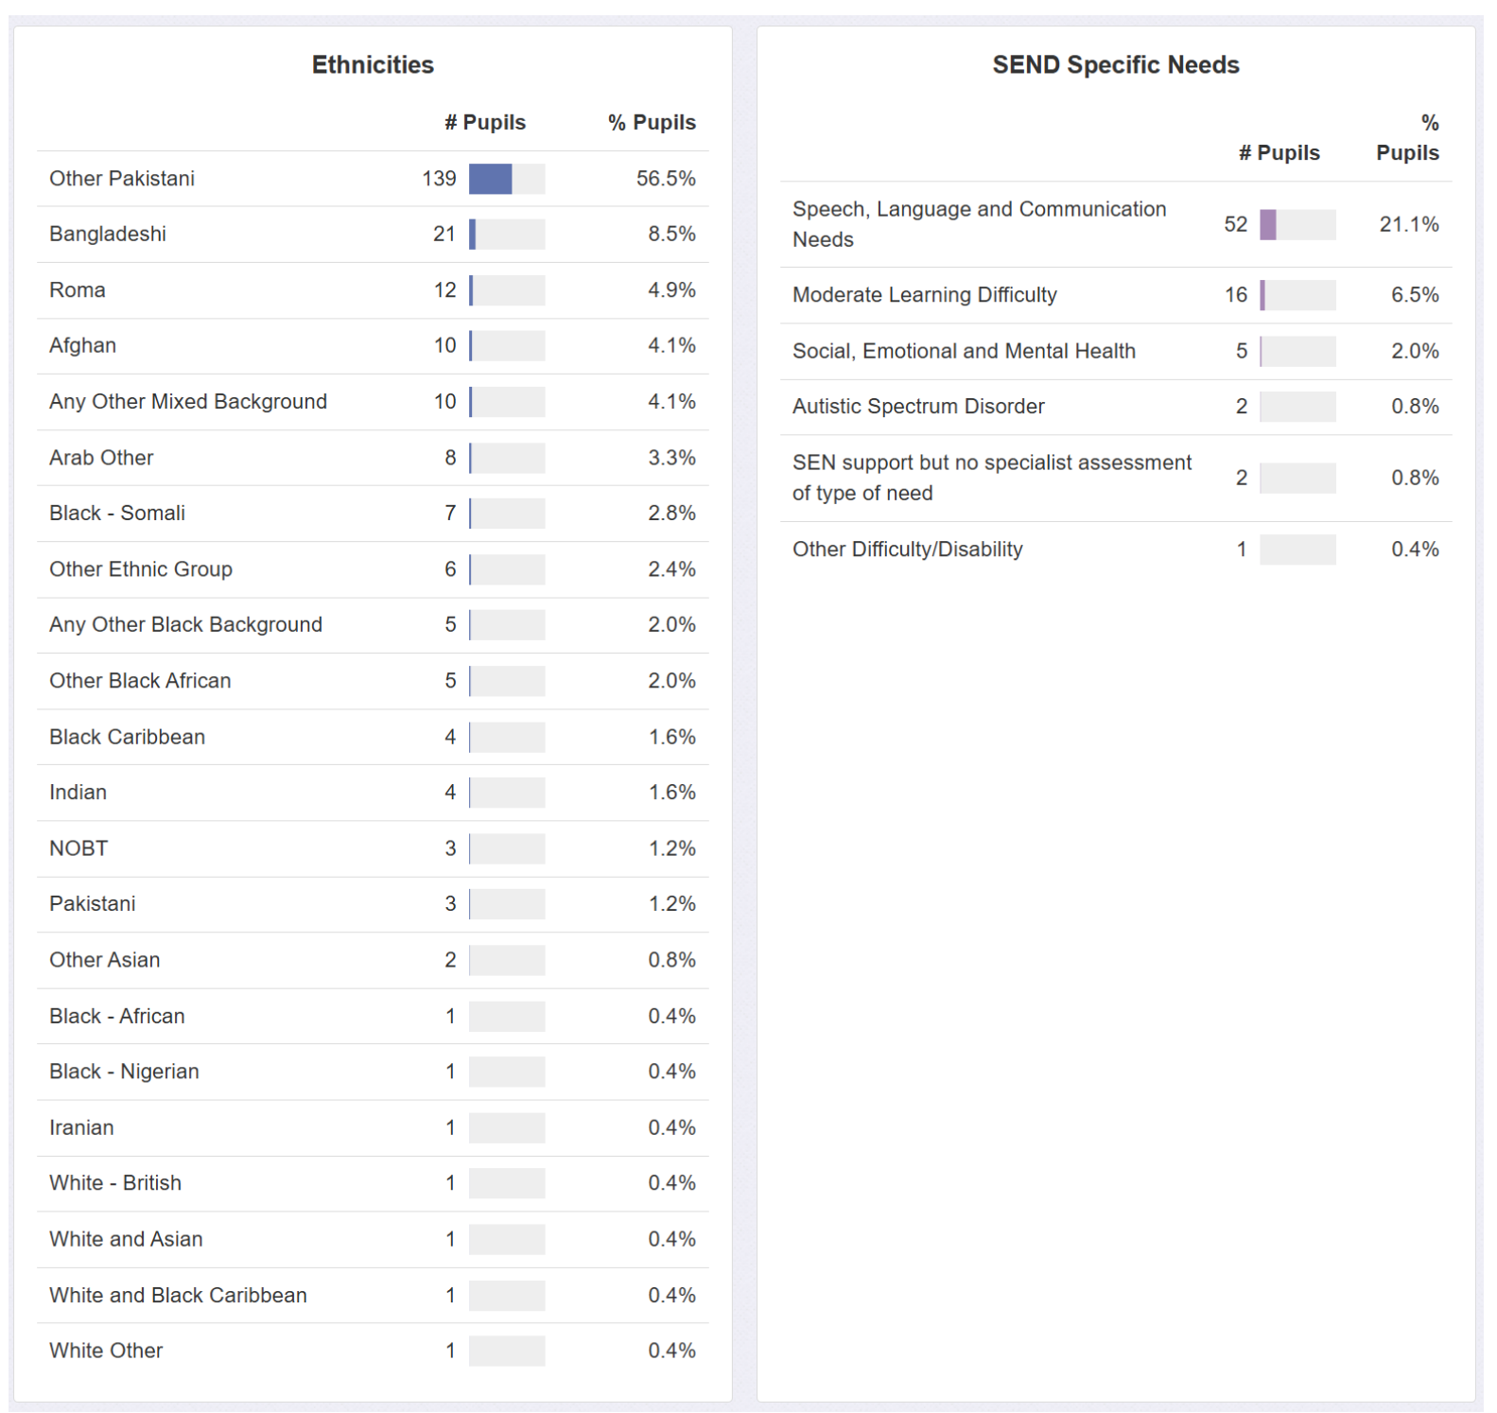Click the Ethnicities '# Pupils' column header

click(484, 122)
